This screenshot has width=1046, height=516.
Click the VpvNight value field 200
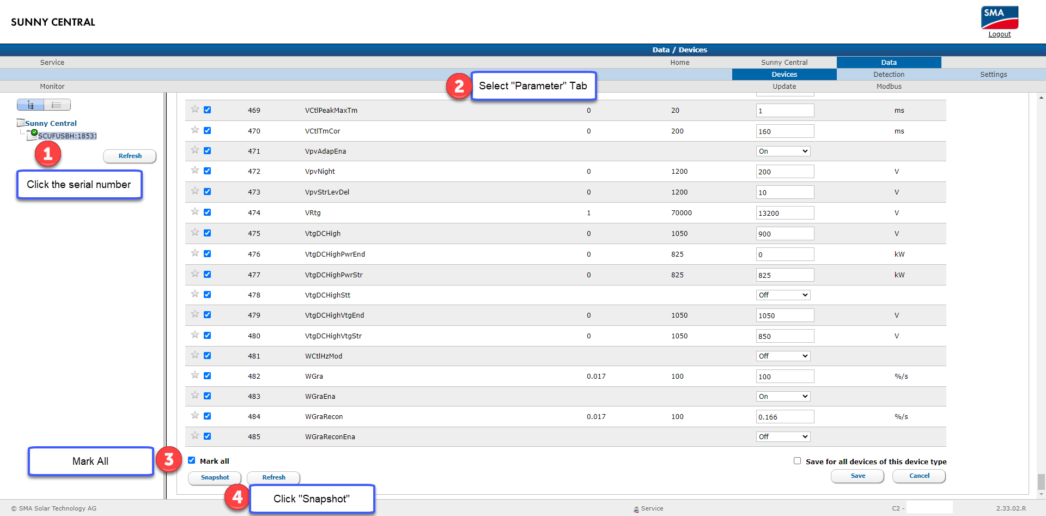coord(785,172)
